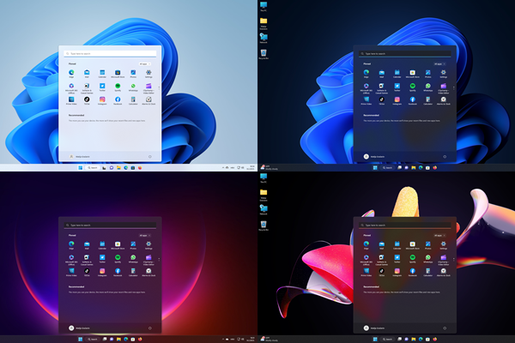Open Instagram in the purple glow Start menu

(x=102, y=271)
